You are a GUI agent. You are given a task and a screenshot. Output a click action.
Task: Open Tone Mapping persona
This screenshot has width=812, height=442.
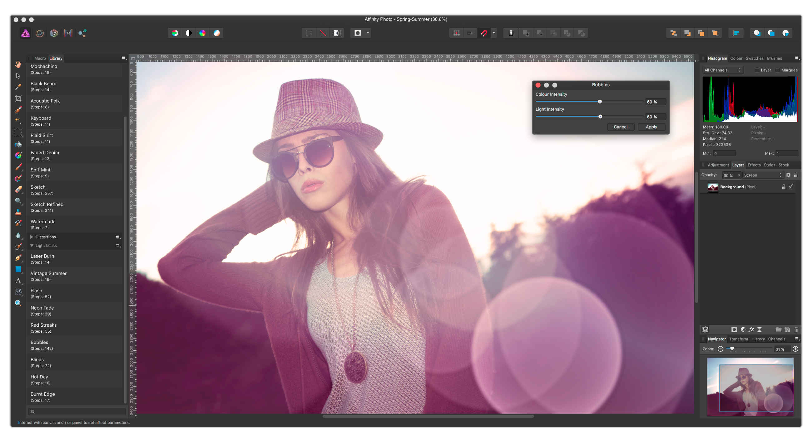tap(68, 33)
